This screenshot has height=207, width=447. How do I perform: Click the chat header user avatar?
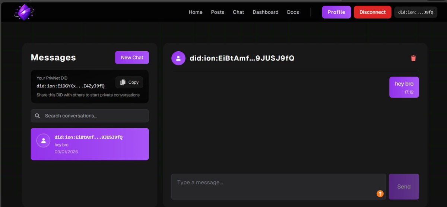(x=178, y=58)
